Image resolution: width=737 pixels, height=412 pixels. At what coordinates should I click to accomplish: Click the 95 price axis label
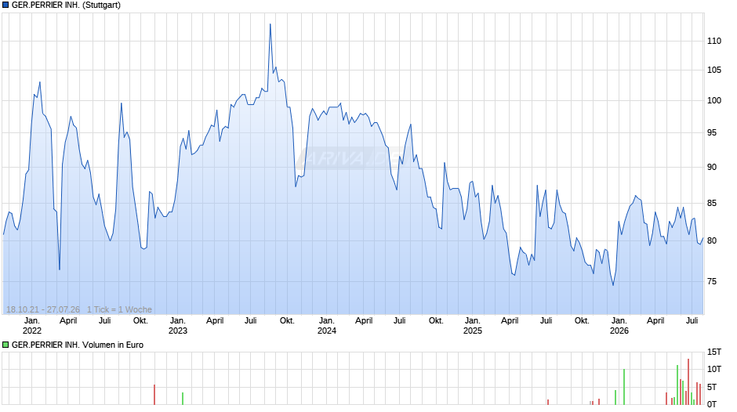(x=712, y=133)
